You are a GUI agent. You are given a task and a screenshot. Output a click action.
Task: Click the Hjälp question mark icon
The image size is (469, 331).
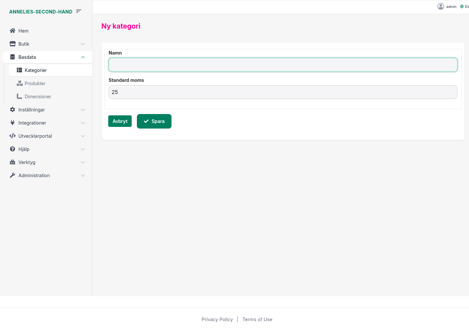13,149
